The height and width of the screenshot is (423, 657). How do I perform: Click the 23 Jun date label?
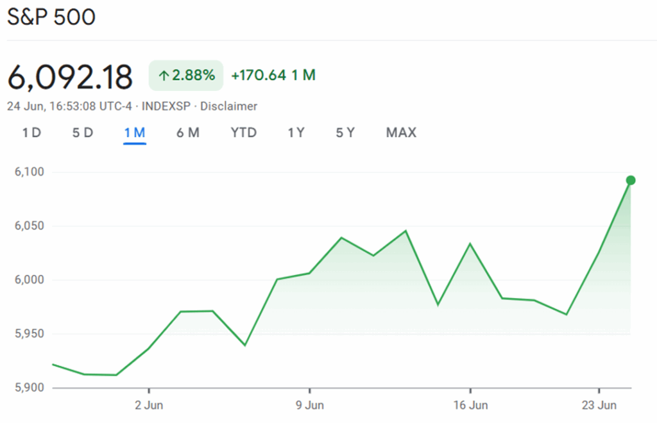click(x=599, y=406)
